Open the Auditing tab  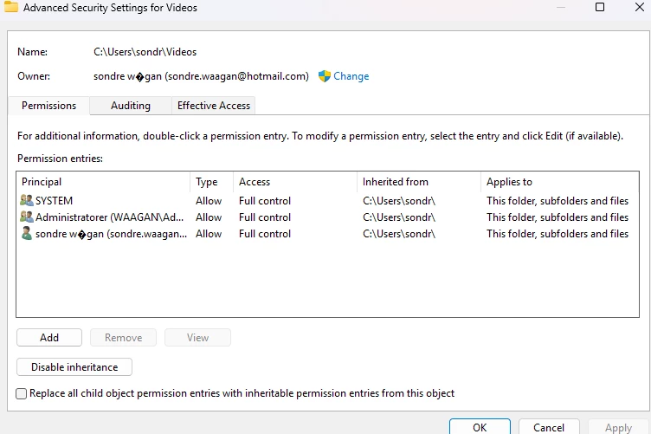[x=131, y=106]
